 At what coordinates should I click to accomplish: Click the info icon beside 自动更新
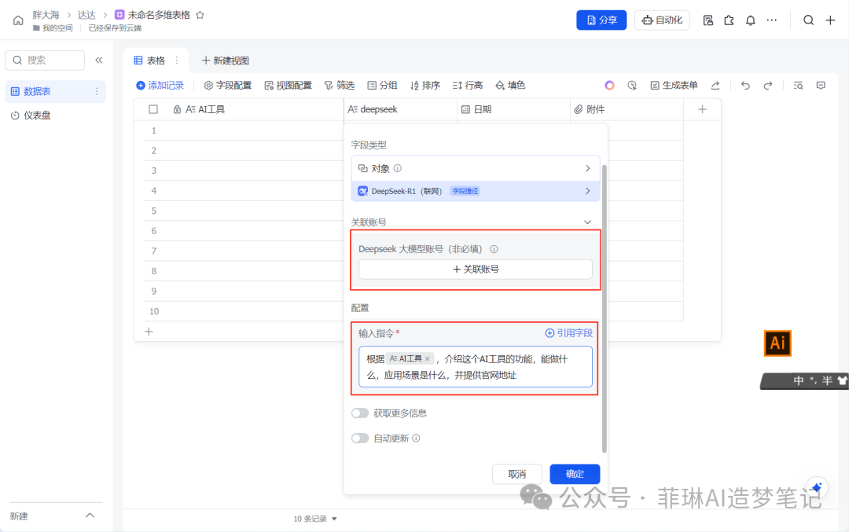click(x=416, y=438)
